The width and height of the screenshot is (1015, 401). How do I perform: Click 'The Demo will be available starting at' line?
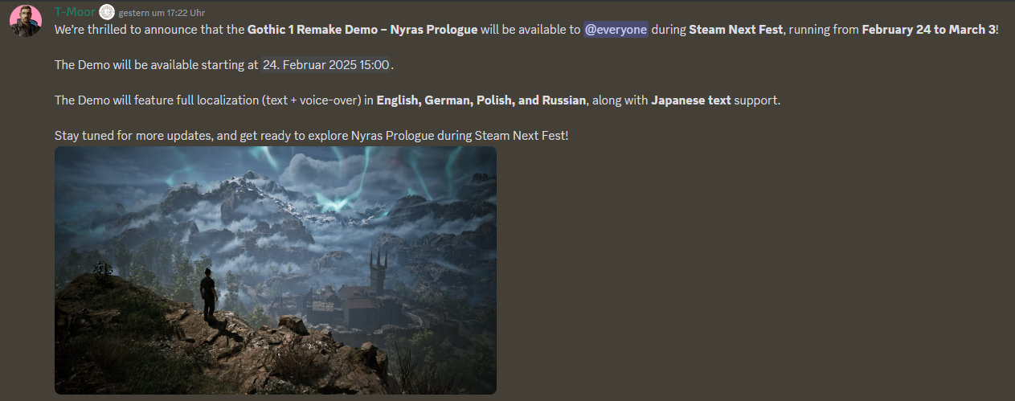(157, 64)
